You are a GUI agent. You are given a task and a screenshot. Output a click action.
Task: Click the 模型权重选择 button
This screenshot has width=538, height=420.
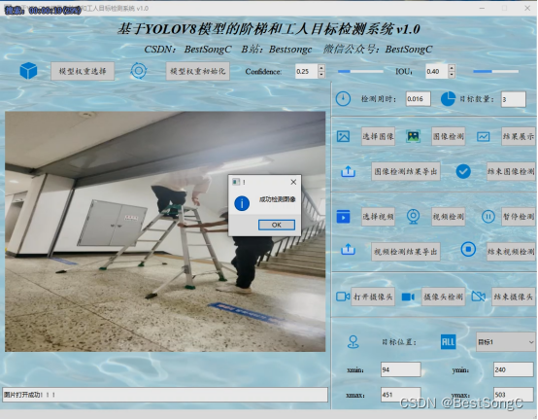[x=83, y=71]
